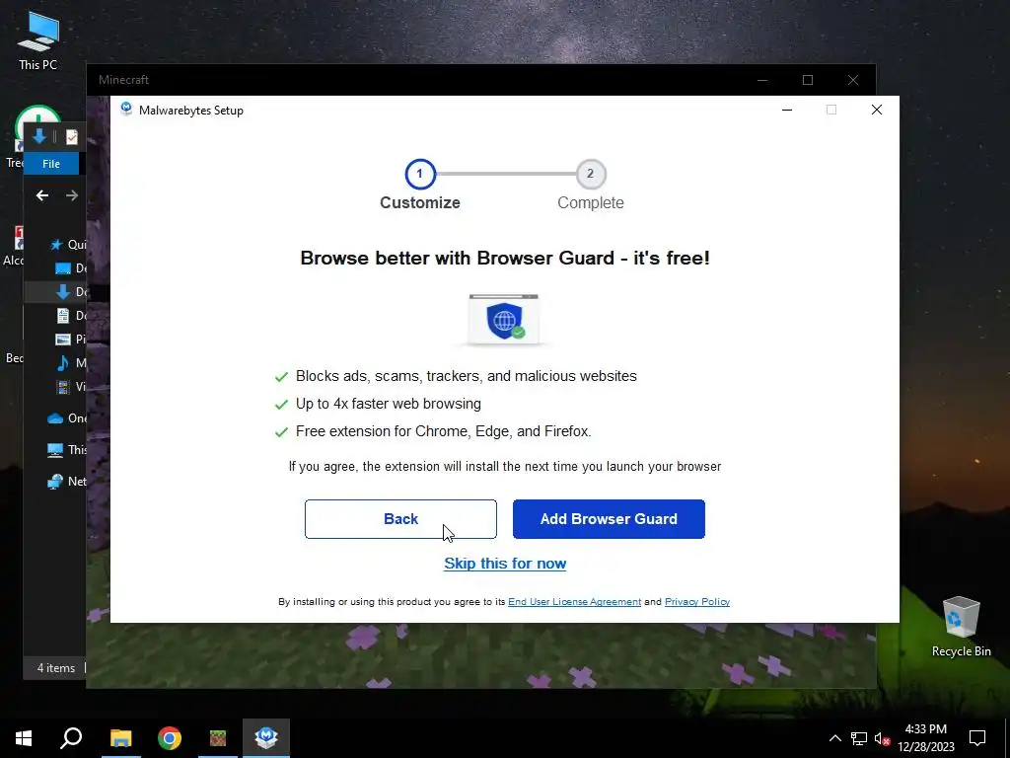Click the forward arrow in File Explorer
1010x758 pixels.
click(x=71, y=195)
